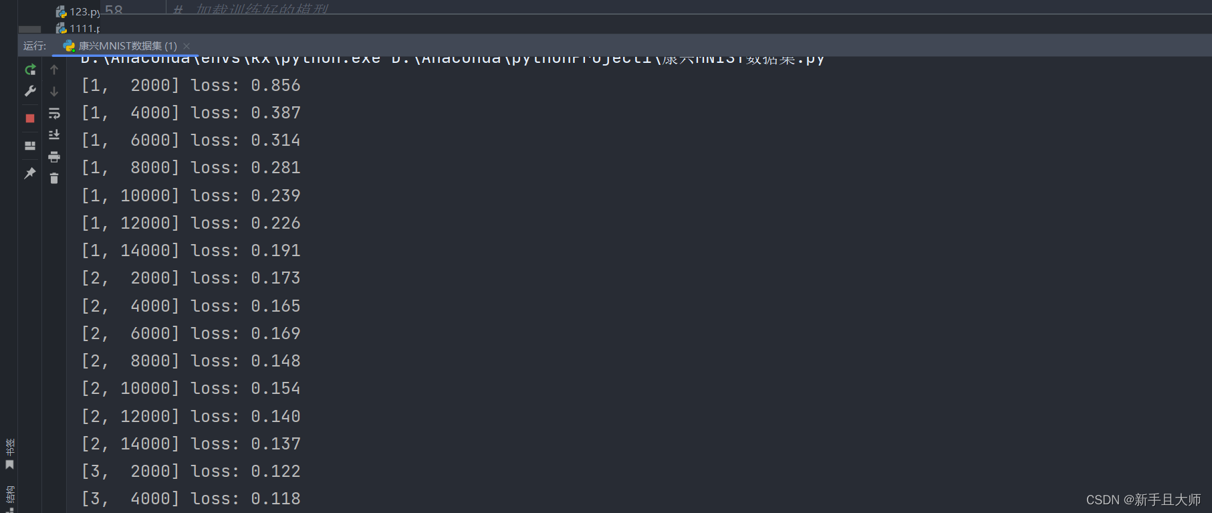The image size is (1212, 513).
Task: Rerun the 康兴MNIST数据集 script
Action: coord(30,70)
